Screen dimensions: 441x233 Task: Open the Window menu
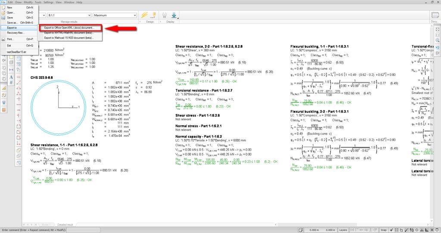point(69,2)
